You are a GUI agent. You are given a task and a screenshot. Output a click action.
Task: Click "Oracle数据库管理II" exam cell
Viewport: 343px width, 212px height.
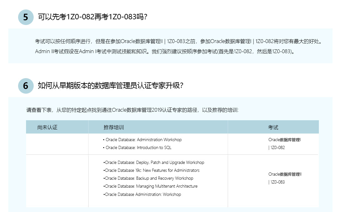tap(285, 174)
